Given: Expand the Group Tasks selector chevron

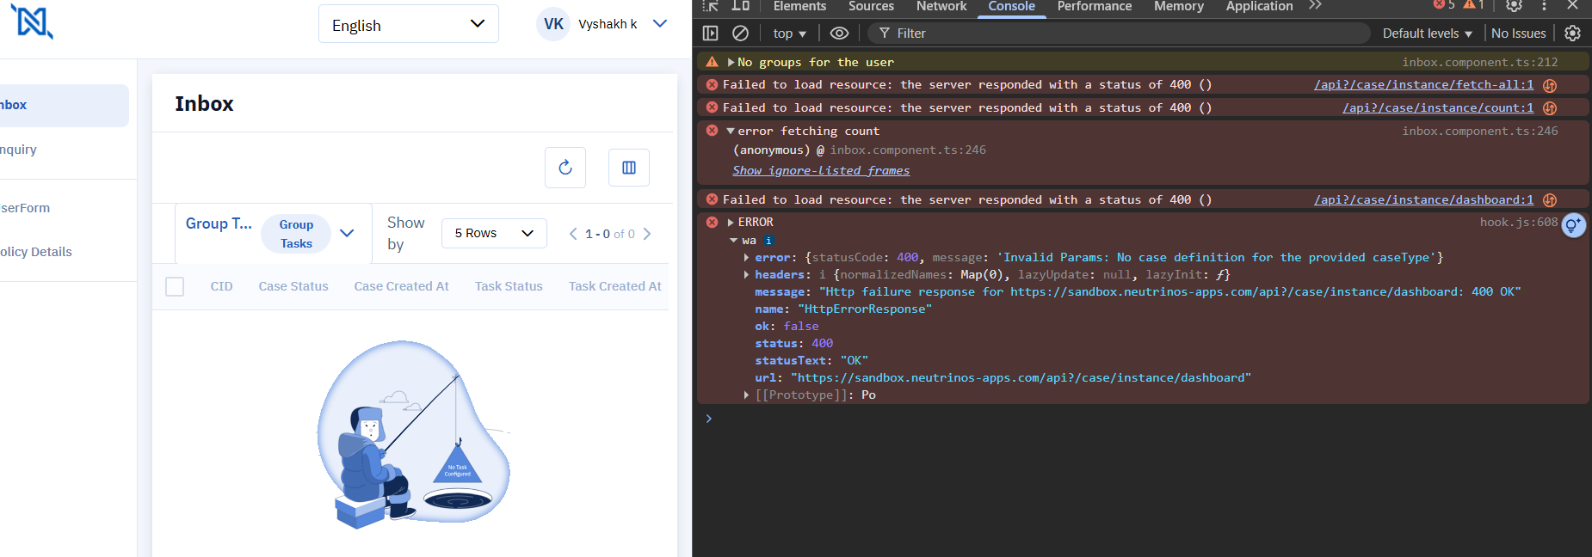Looking at the screenshot, I should tap(347, 233).
